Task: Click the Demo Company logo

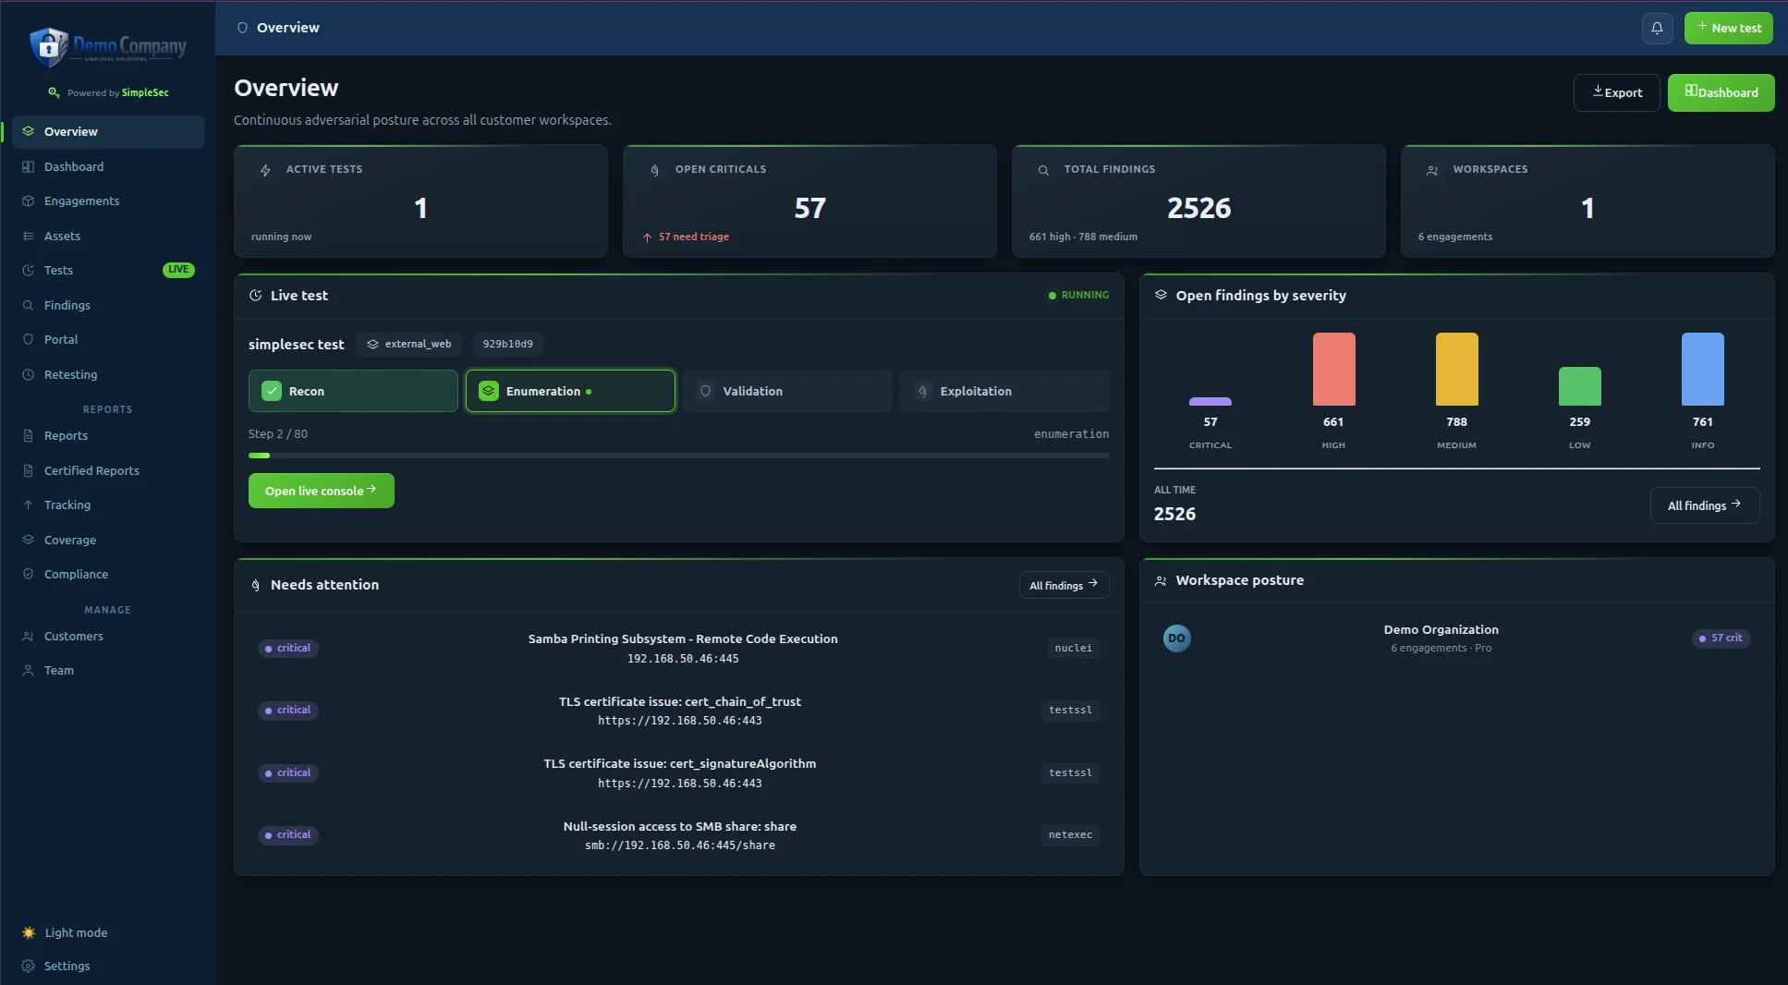Action: coord(108,46)
